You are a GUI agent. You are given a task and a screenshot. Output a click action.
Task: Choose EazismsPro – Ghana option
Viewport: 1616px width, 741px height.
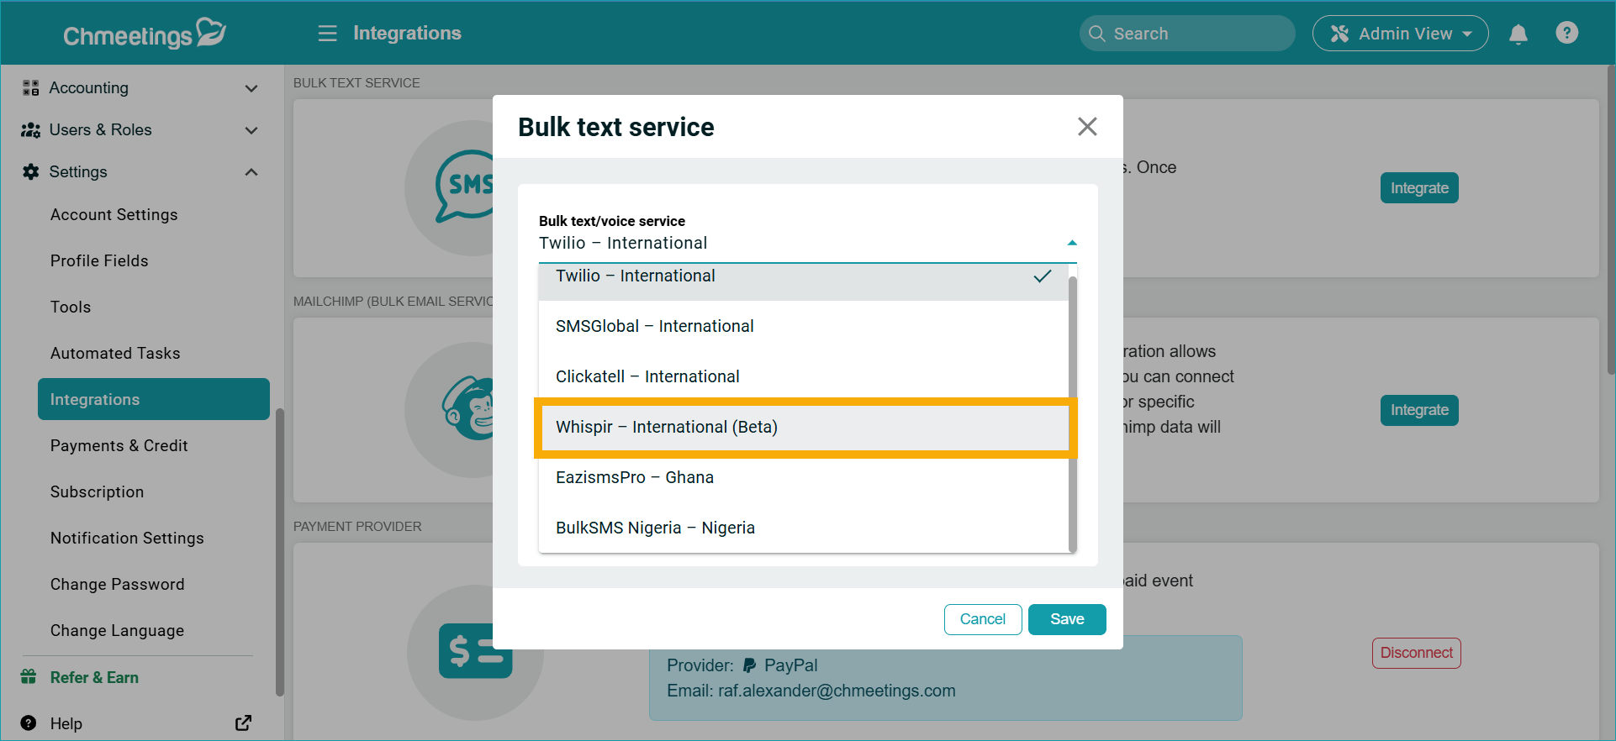pos(803,477)
